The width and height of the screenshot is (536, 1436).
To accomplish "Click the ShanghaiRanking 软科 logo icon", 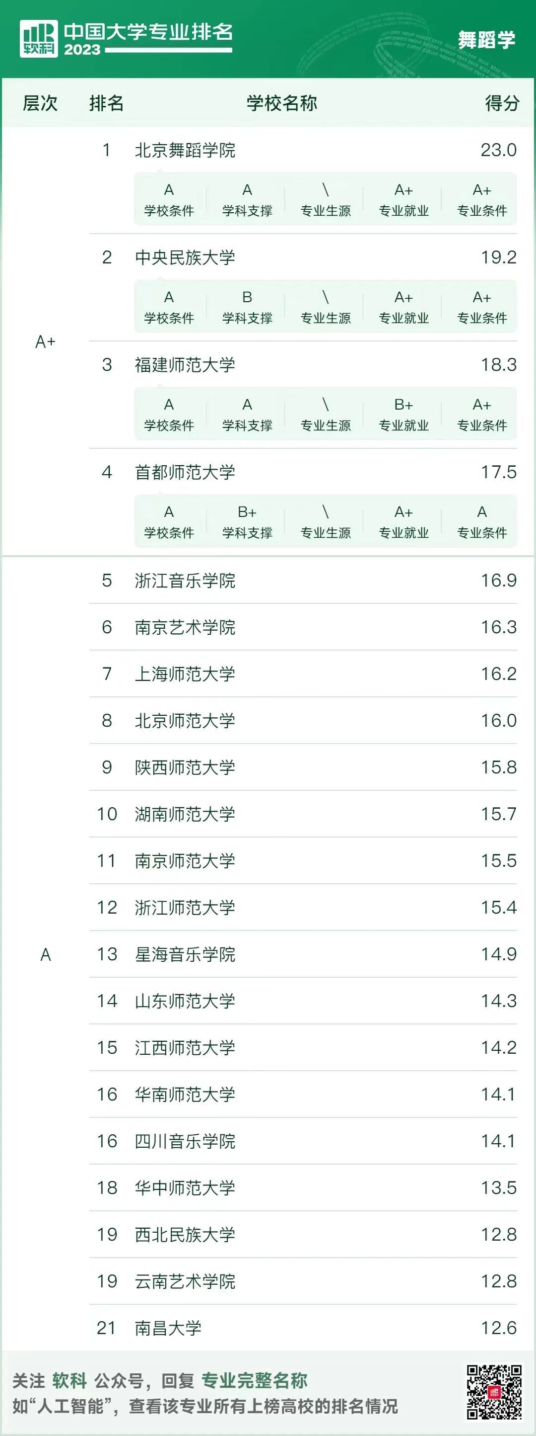I will (x=38, y=38).
